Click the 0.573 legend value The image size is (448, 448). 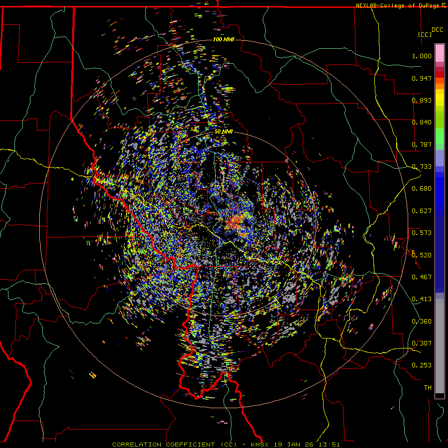tap(422, 233)
